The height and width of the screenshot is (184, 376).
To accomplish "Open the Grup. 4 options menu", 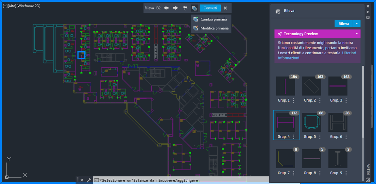I will [x=294, y=137].
